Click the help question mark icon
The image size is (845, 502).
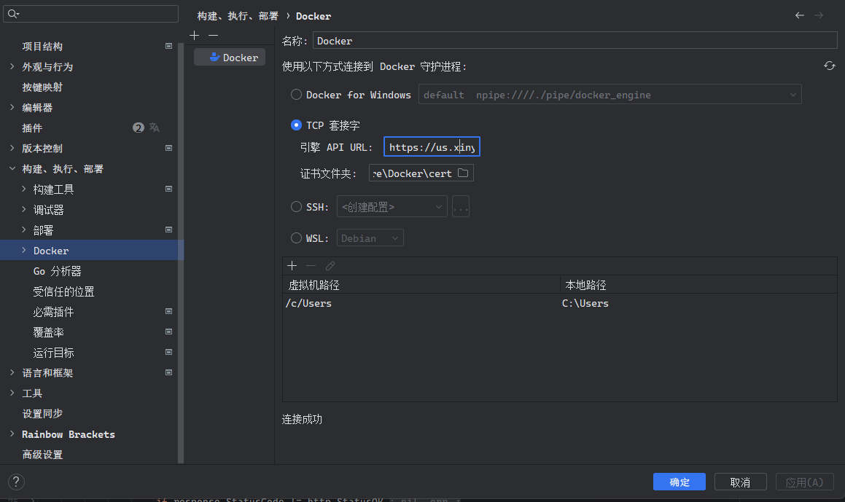(x=16, y=482)
